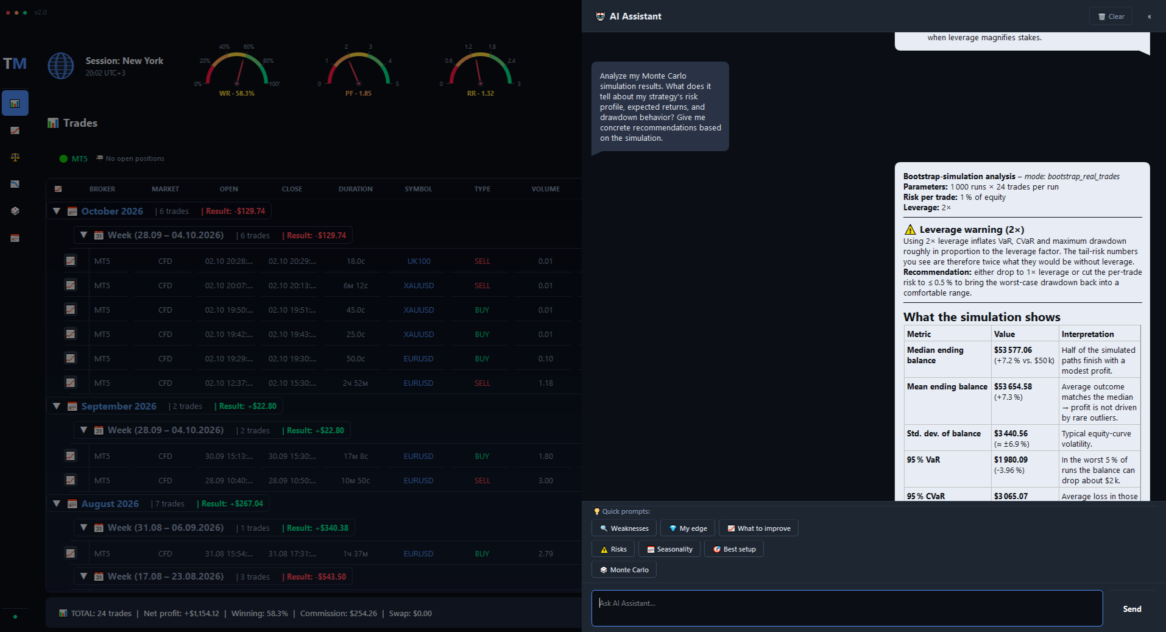Check the EURUSD volume 1.80 trade checkbox
The image size is (1166, 632).
pyautogui.click(x=71, y=456)
